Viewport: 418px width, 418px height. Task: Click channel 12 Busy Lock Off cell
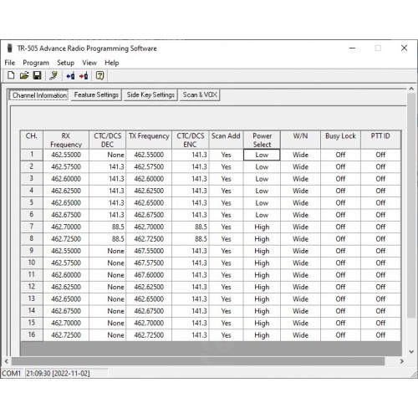(x=340, y=287)
